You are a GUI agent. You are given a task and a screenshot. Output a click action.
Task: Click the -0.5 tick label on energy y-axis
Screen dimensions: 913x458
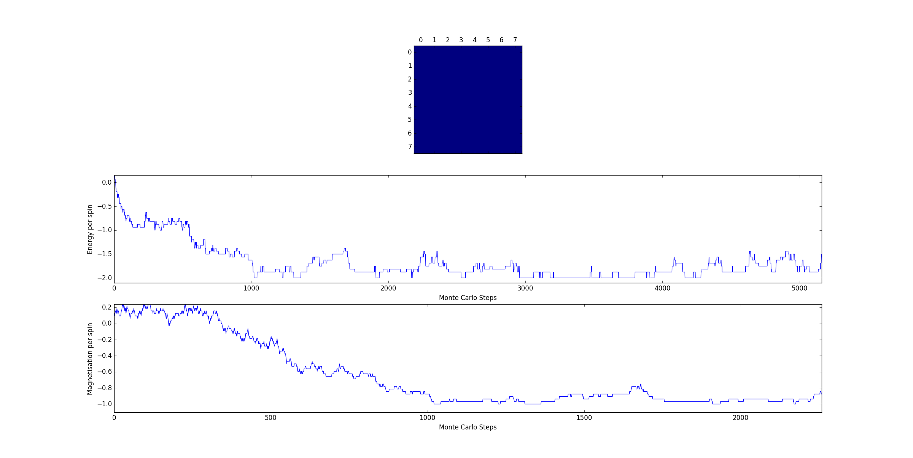pyautogui.click(x=105, y=206)
